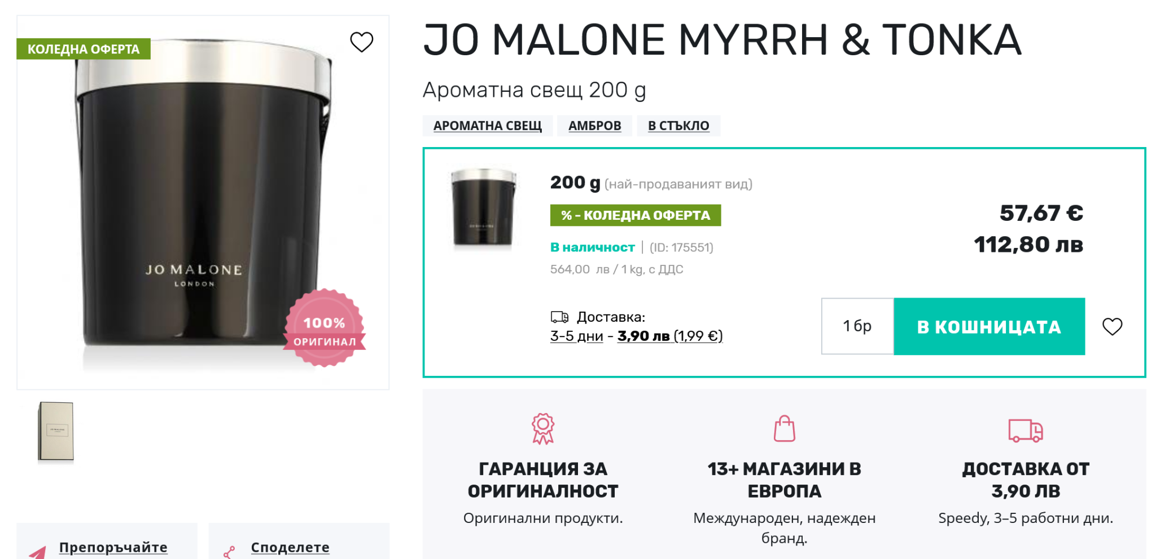Click the 100% Оригинал pink badge
The image size is (1156, 559).
(325, 329)
